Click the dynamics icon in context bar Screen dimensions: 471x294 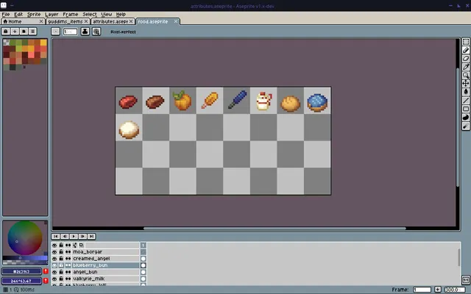click(x=96, y=32)
